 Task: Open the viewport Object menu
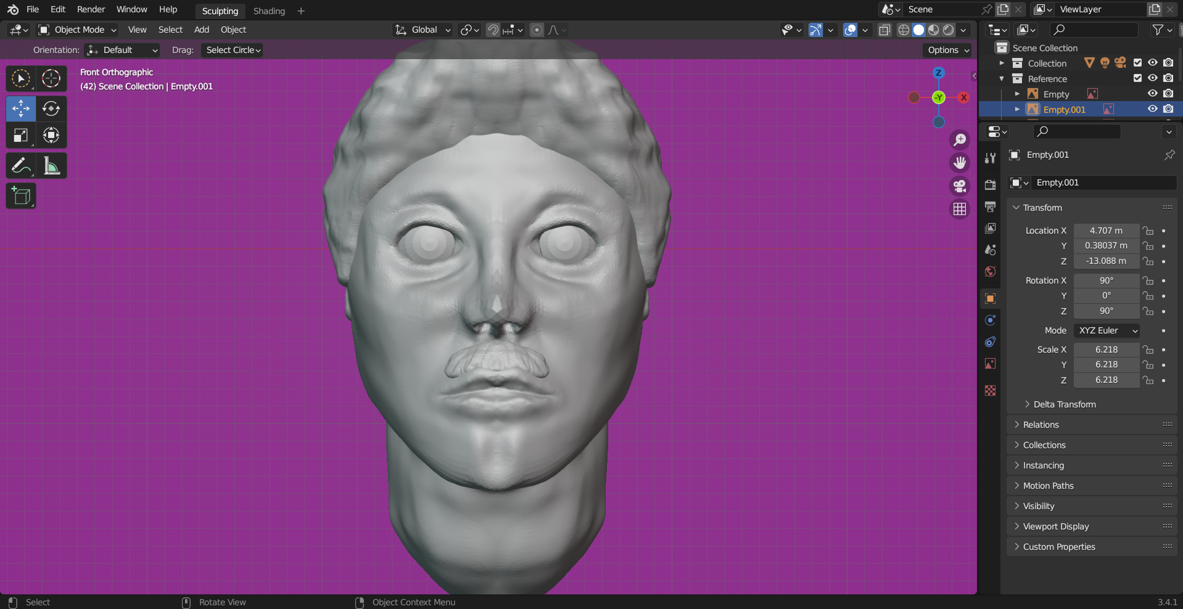233,30
